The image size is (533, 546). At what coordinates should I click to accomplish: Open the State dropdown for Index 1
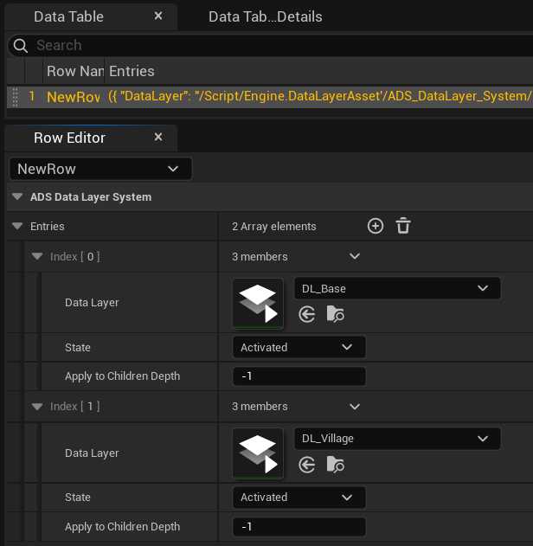[x=299, y=498]
